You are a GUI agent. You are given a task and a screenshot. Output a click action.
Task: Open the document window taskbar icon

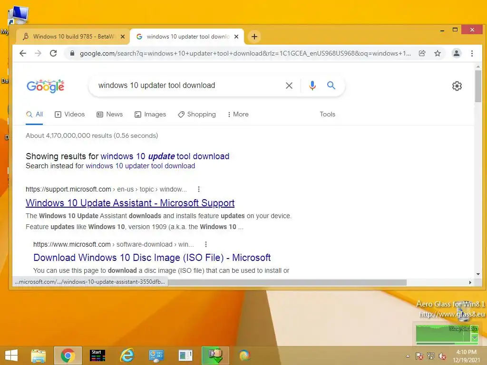(x=185, y=355)
